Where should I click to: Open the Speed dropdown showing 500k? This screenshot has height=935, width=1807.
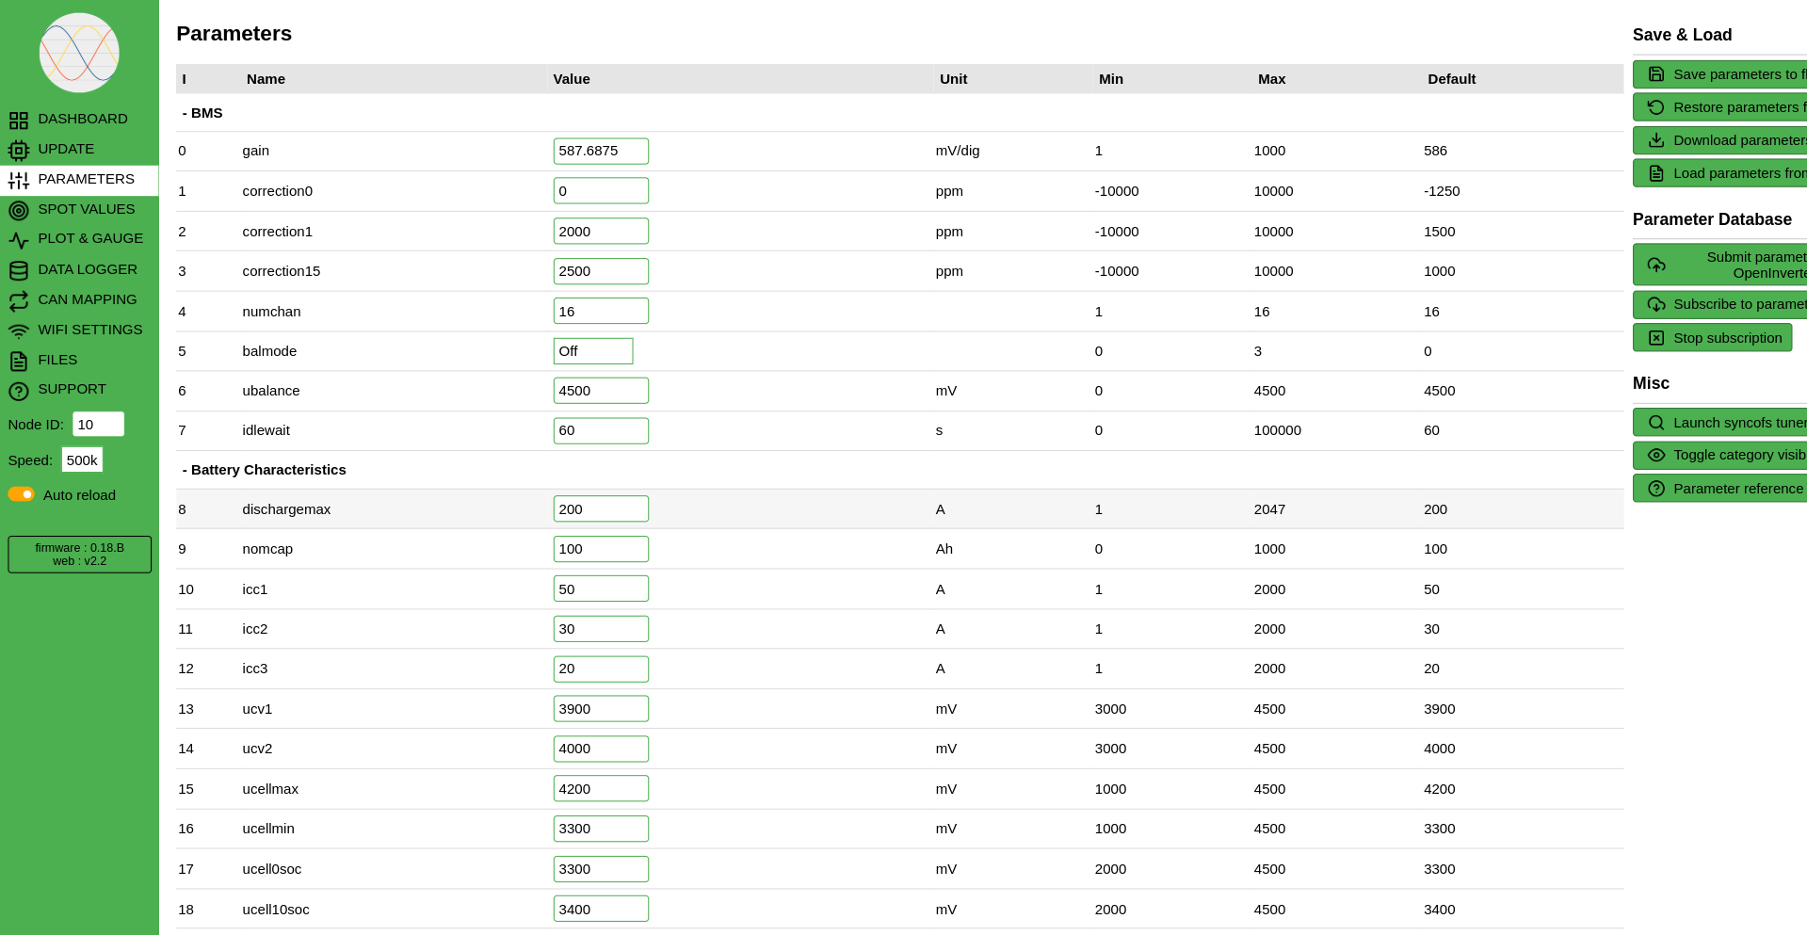coord(82,460)
